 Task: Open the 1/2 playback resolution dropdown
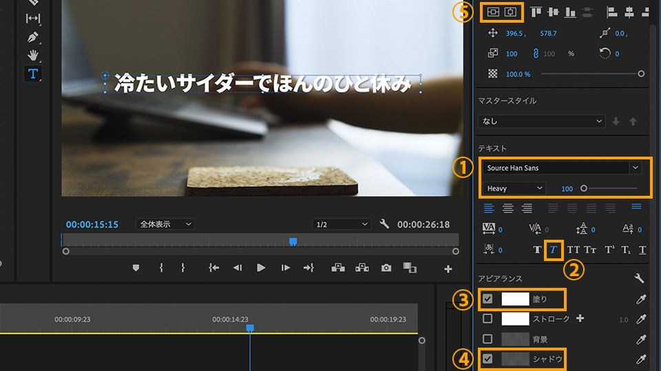(x=341, y=224)
